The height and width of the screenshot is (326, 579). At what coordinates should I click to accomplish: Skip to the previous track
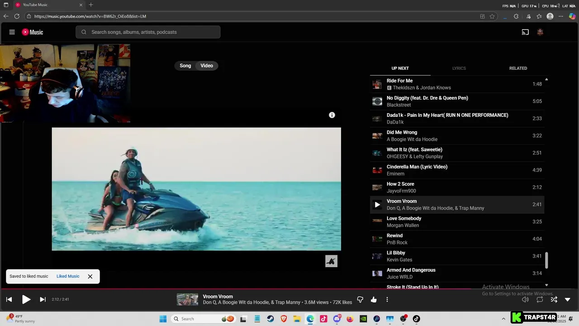click(9, 299)
